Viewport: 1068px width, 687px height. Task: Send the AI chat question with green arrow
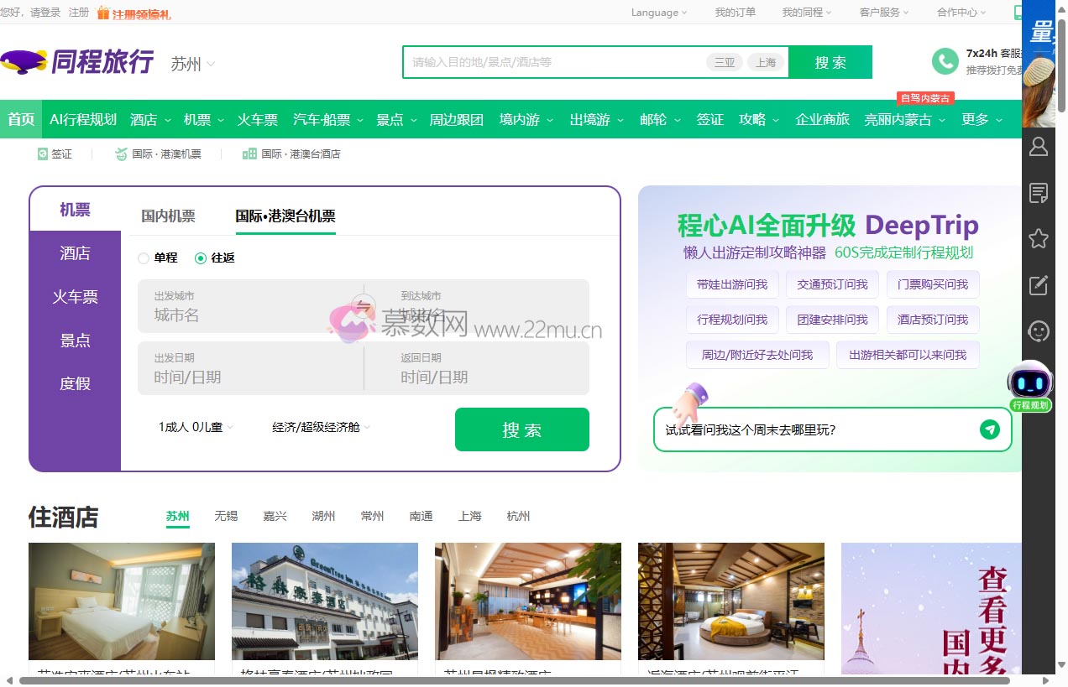click(x=989, y=429)
